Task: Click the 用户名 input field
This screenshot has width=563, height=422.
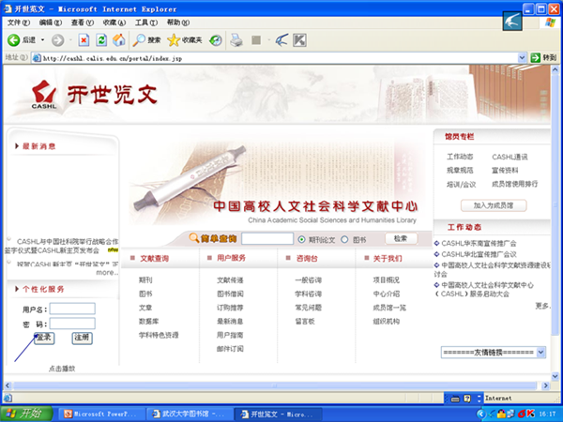Action: click(x=72, y=309)
